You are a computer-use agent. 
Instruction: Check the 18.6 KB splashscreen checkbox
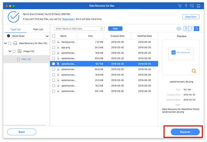click(53, 53)
